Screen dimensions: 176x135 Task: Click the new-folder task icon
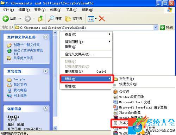coord(9,45)
